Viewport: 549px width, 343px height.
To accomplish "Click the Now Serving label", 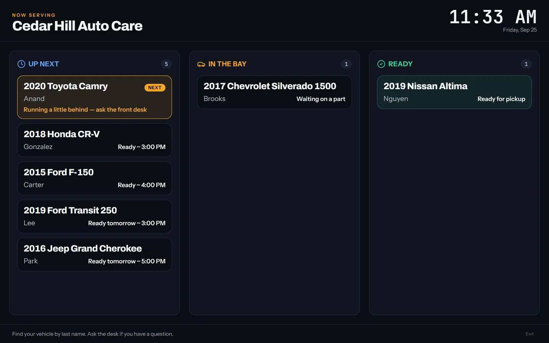I will [x=34, y=15].
